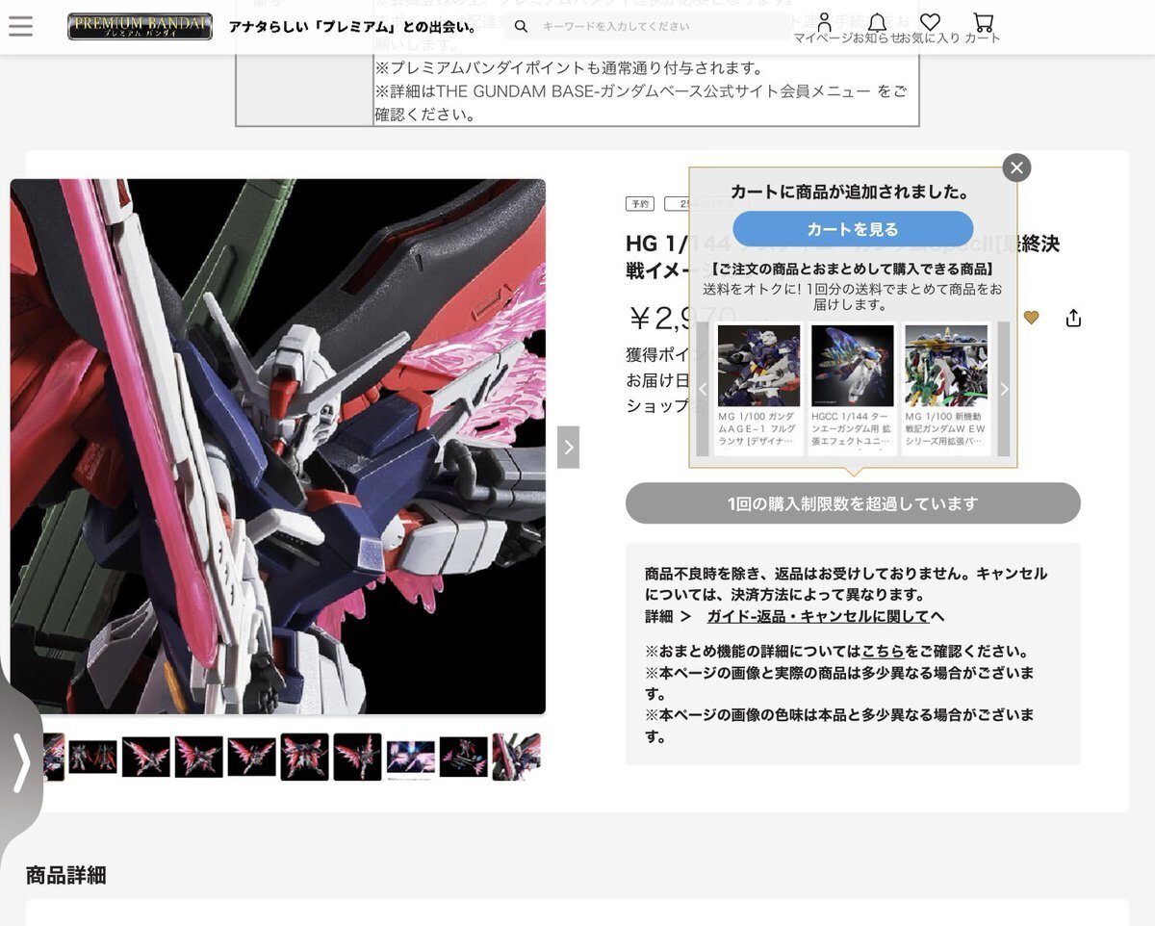Open favorites heart icon in header

(930, 23)
